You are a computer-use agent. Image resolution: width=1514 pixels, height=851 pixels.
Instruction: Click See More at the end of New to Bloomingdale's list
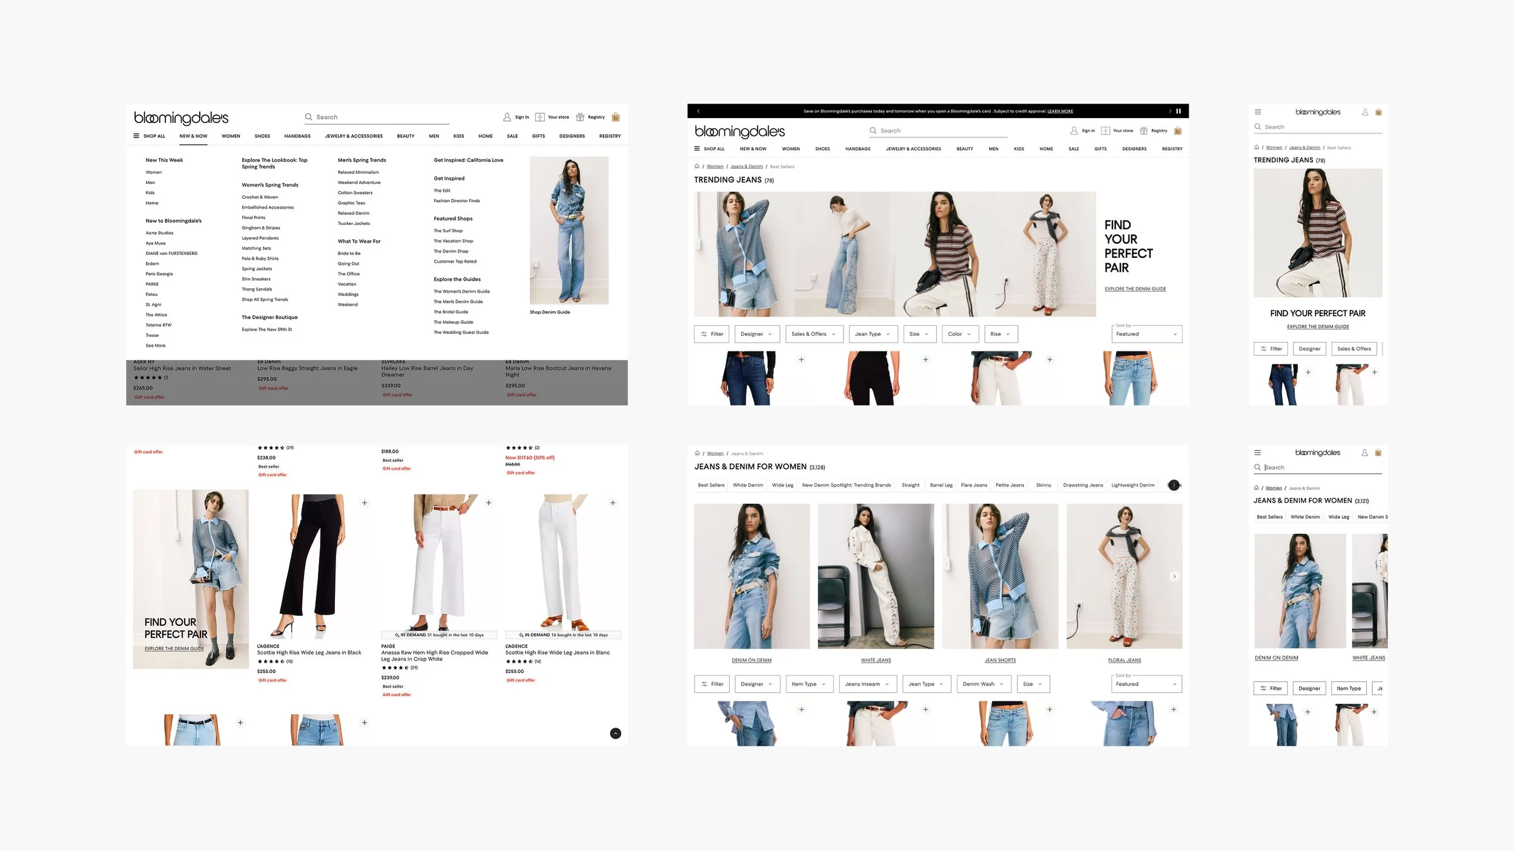pyautogui.click(x=155, y=346)
